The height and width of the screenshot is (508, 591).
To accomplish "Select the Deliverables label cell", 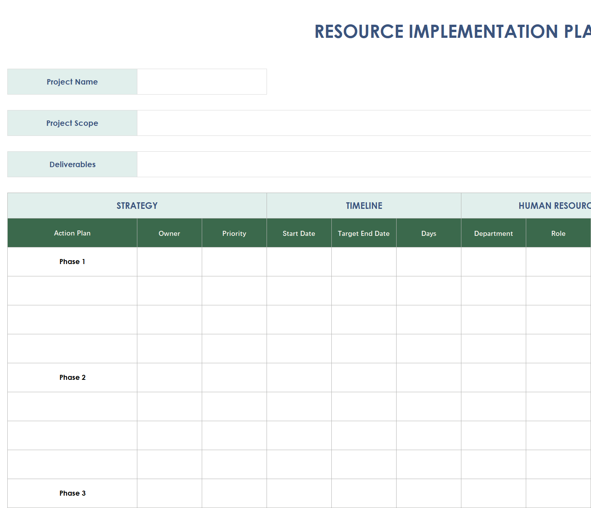I will [x=72, y=164].
